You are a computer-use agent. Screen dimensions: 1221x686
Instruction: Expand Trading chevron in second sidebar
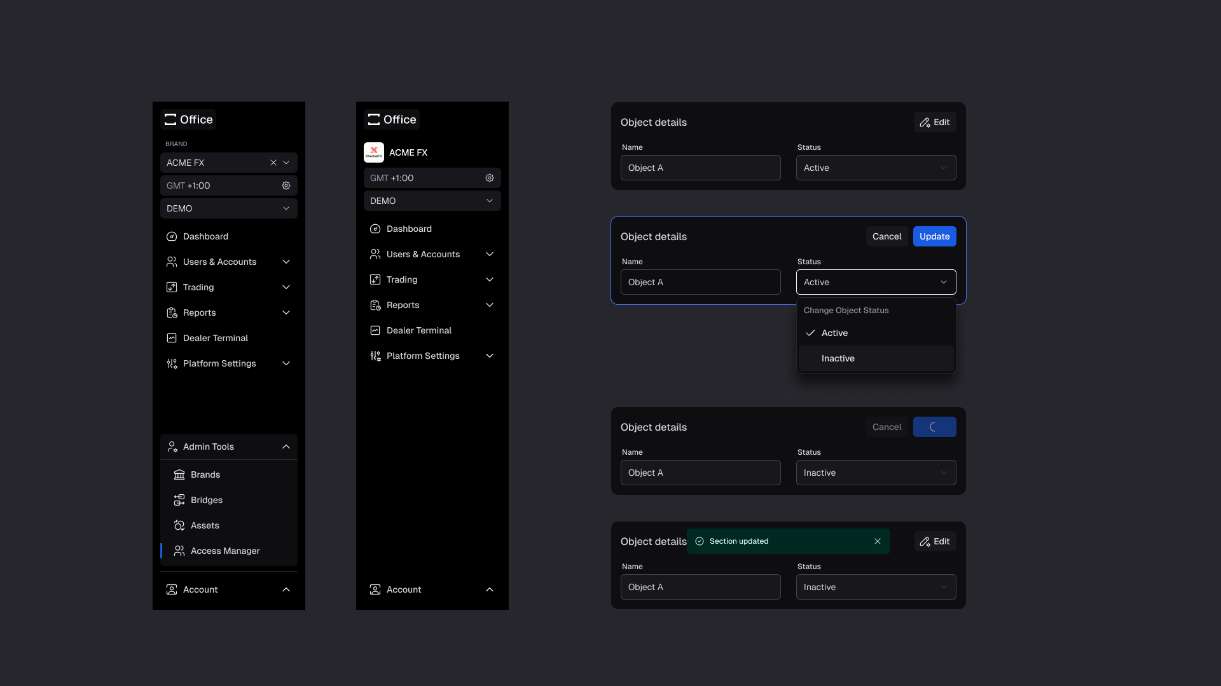(490, 279)
